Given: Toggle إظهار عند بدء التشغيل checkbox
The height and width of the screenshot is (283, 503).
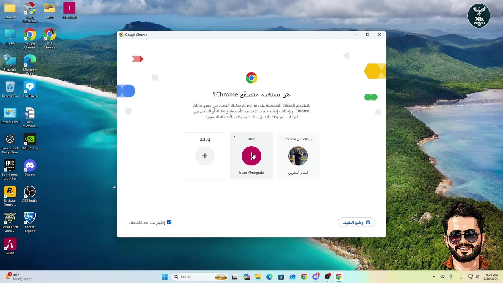Looking at the screenshot, I should [x=169, y=222].
